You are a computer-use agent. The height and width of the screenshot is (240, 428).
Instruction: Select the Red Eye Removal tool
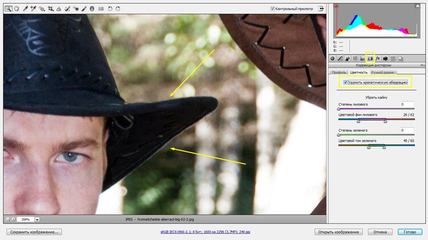76,9
